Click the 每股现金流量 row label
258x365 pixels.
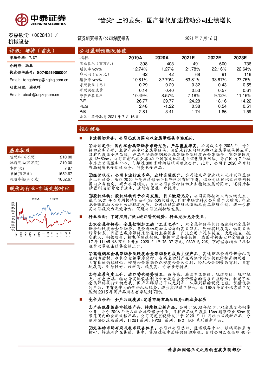point(91,90)
